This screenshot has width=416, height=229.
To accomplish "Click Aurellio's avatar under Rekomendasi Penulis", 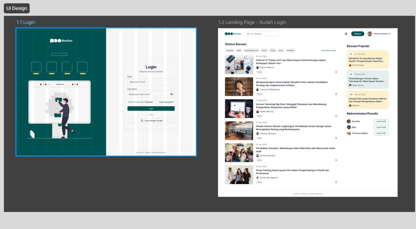I will [x=349, y=121].
